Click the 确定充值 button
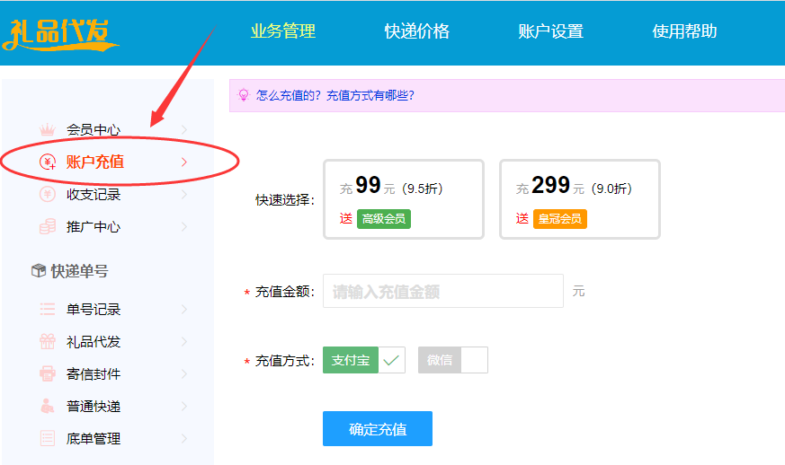This screenshot has height=465, width=785. (x=378, y=429)
